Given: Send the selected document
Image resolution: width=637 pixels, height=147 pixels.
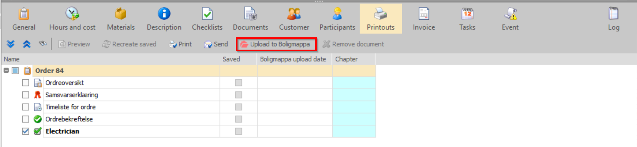Looking at the screenshot, I should [216, 44].
